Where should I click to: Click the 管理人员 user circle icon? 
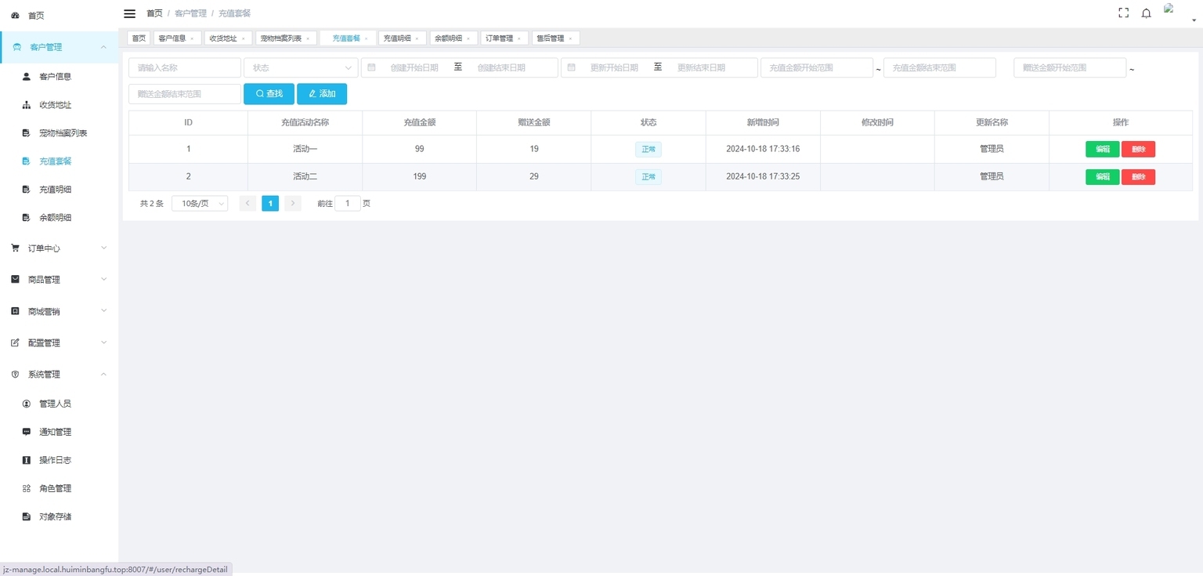click(x=26, y=404)
